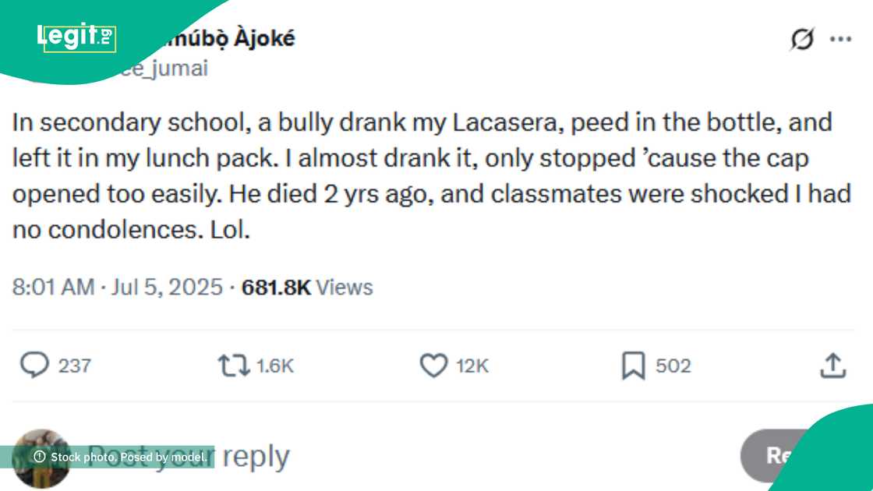Click the 1.6K reposts count
The height and width of the screenshot is (491, 873).
pos(274,366)
